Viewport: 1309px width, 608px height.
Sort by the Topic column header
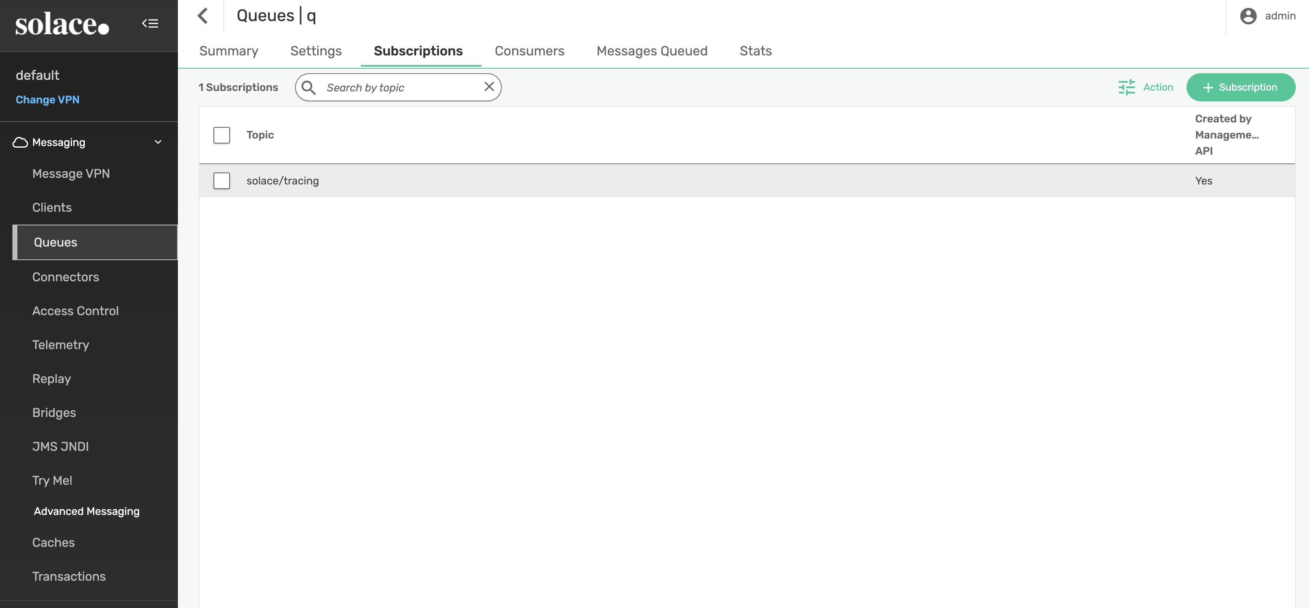(260, 135)
